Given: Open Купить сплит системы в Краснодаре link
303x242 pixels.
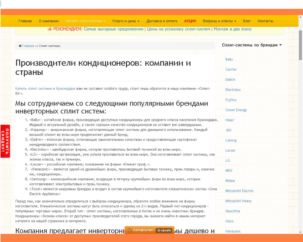Looking at the screenshot, I should [45, 89].
